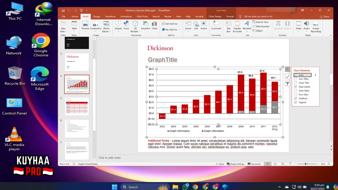Click the Chart Styles brush button
338x190 pixels.
coord(288,77)
